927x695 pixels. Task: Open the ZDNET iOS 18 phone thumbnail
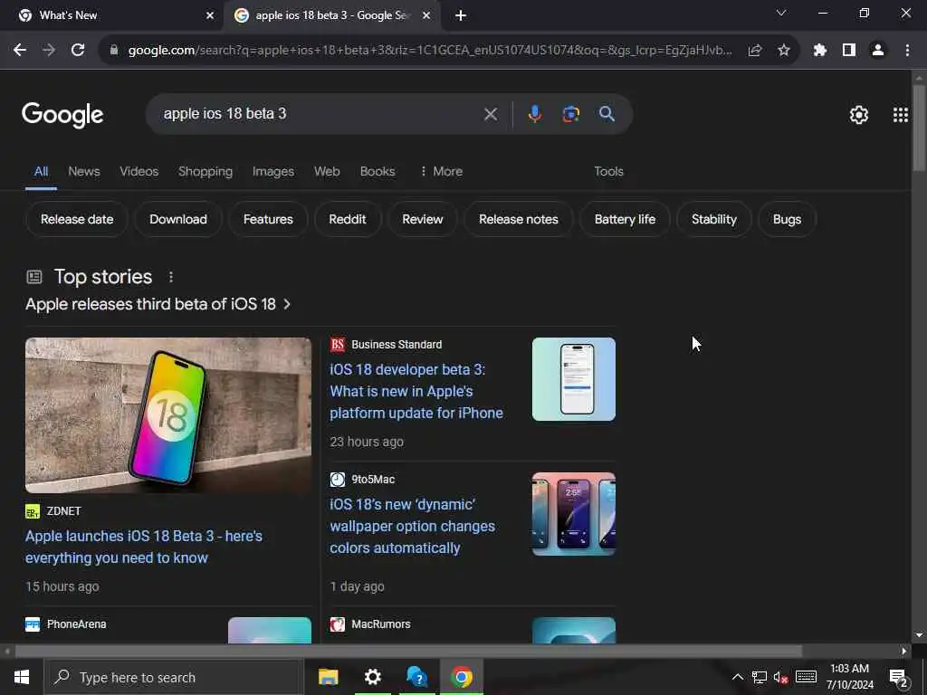pos(168,415)
